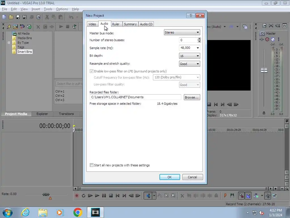Open Google Chrome from the Windows taskbar
The width and height of the screenshot is (290, 218).
coord(78,212)
